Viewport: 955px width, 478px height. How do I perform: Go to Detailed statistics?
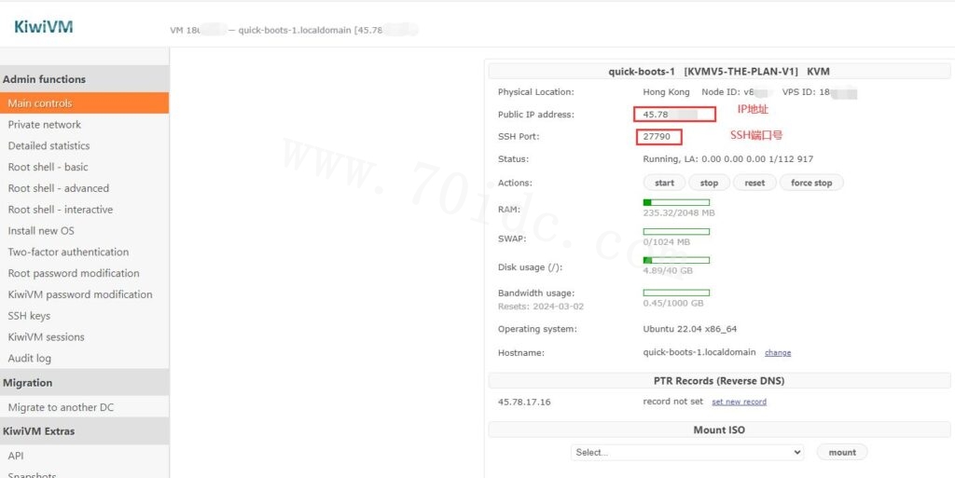point(49,146)
